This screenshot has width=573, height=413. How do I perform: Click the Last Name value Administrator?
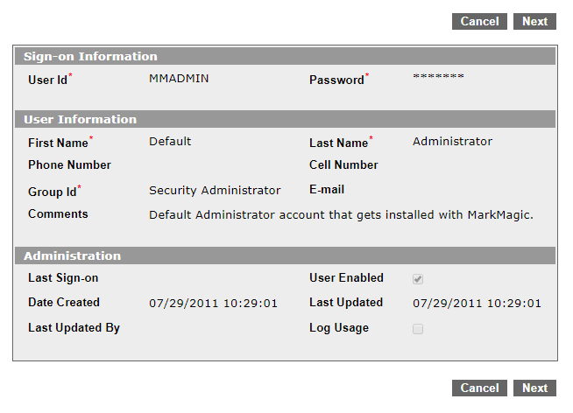pos(452,142)
